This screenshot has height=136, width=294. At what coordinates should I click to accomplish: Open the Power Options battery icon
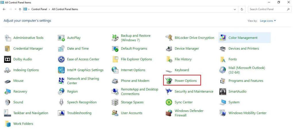pyautogui.click(x=169, y=81)
